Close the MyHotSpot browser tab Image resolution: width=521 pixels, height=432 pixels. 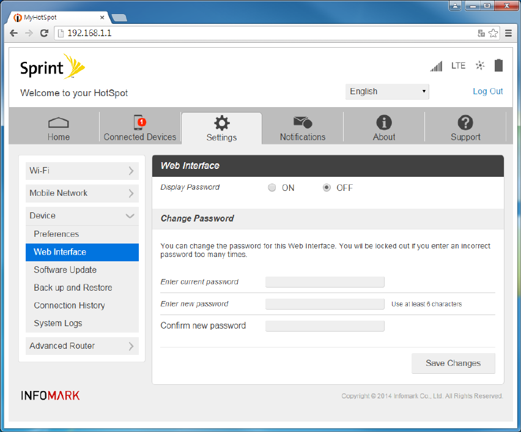click(x=102, y=17)
